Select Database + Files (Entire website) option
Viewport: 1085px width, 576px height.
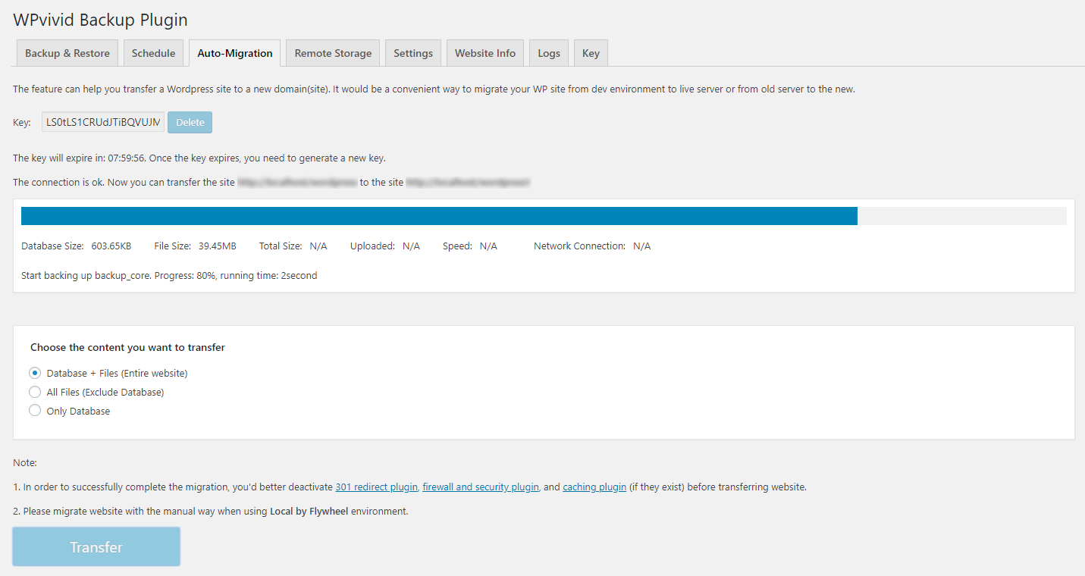(x=34, y=373)
